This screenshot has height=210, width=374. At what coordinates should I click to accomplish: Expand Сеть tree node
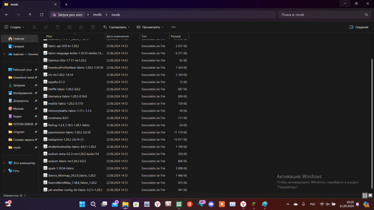[x=4, y=171]
